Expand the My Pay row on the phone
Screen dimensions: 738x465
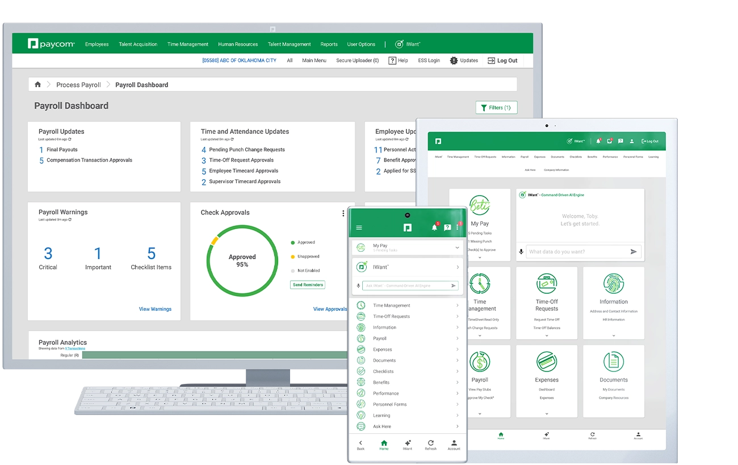coord(408,248)
